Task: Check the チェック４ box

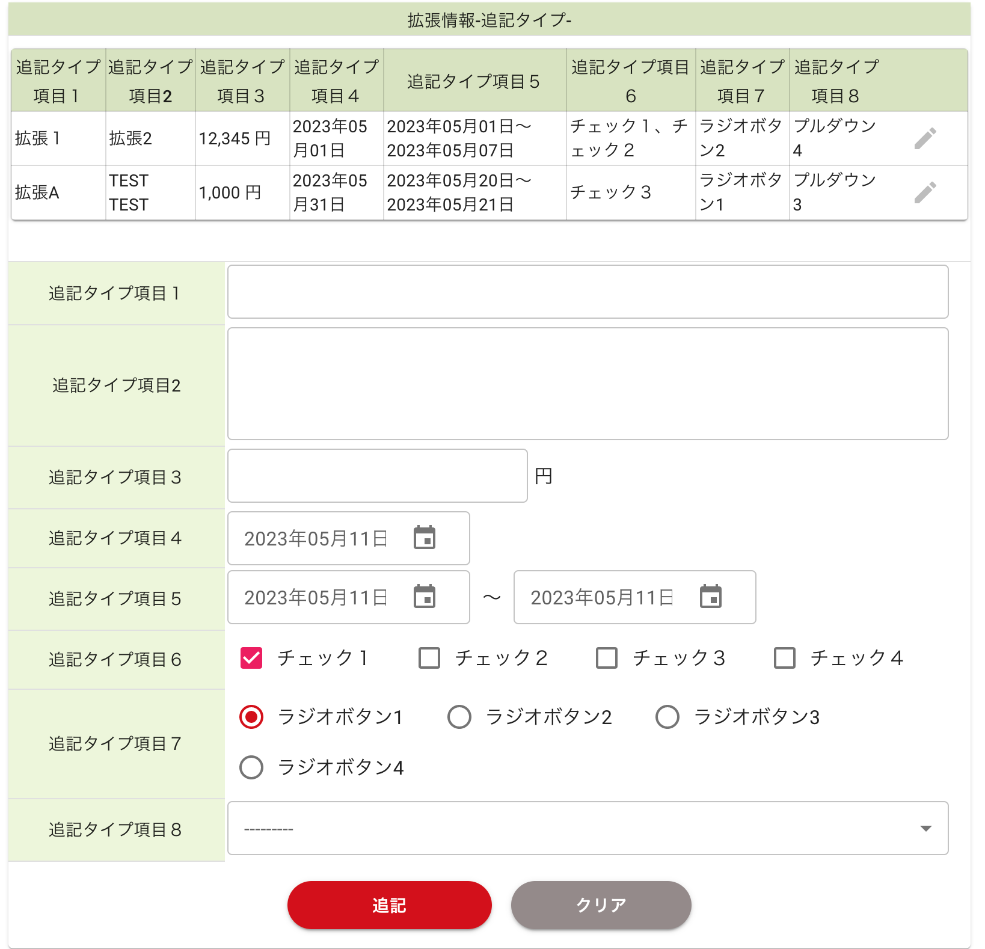Action: (785, 658)
